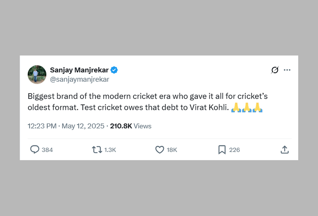Click the 12:23 PM timestamp
The image size is (318, 216).
click(42, 126)
